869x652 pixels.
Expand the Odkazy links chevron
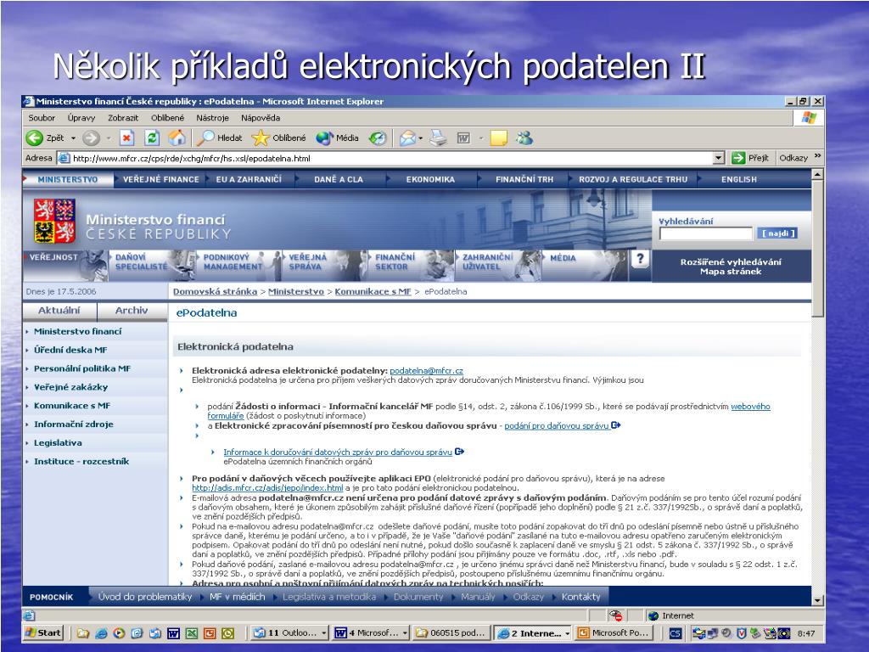pyautogui.click(x=817, y=157)
